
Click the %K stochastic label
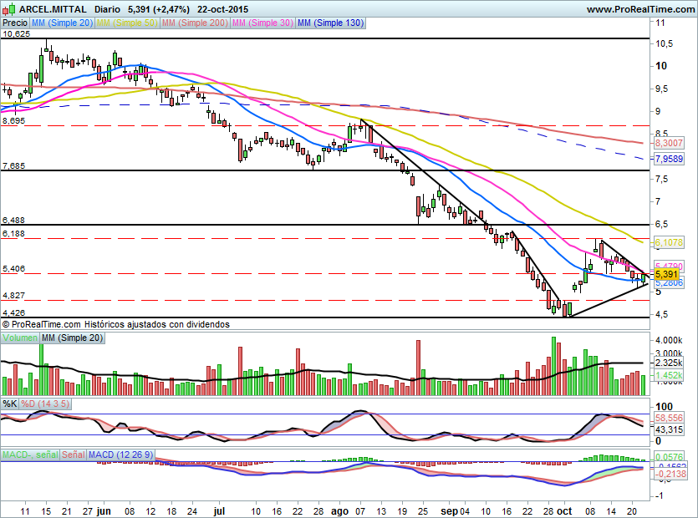pos(10,404)
